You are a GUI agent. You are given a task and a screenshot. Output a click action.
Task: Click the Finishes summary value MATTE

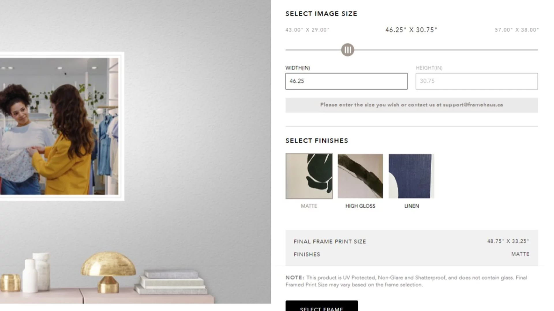pos(520,254)
